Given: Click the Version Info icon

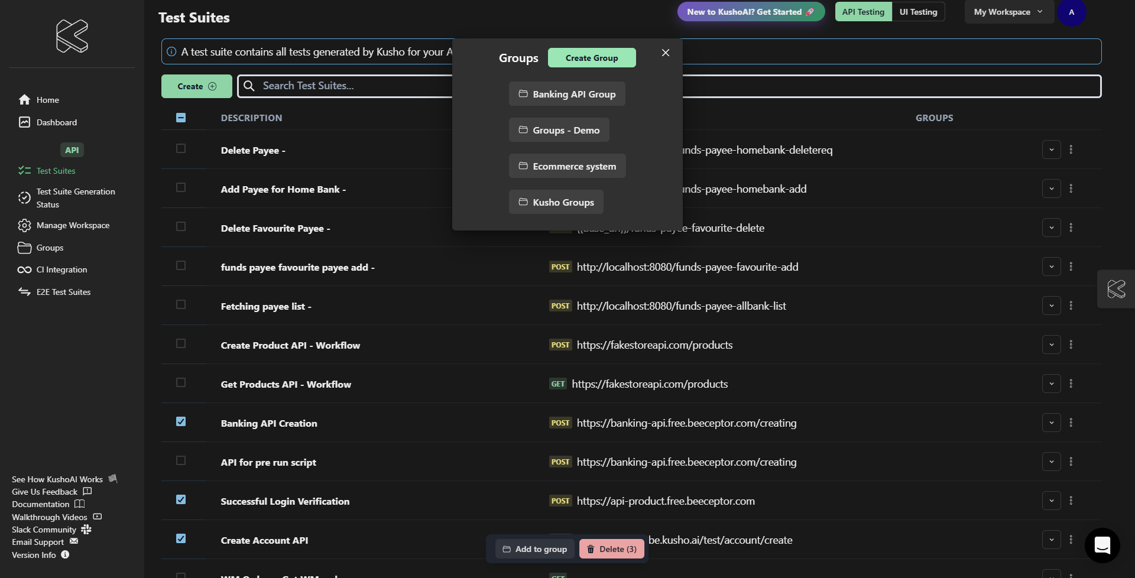Looking at the screenshot, I should [x=65, y=555].
